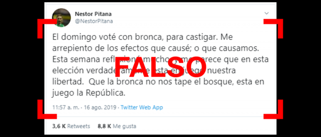Image resolution: width=321 pixels, height=137 pixels.
Task: View the Me gusta likes list
Action: [x=117, y=126]
